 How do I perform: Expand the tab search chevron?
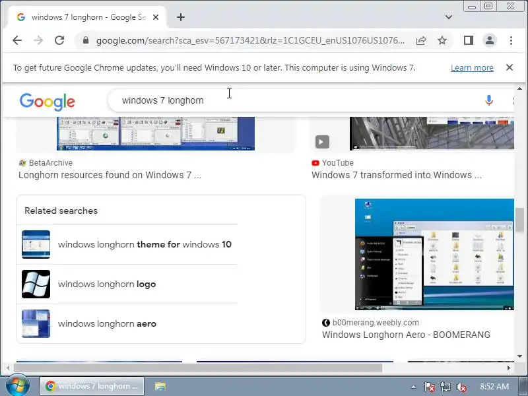click(x=449, y=17)
